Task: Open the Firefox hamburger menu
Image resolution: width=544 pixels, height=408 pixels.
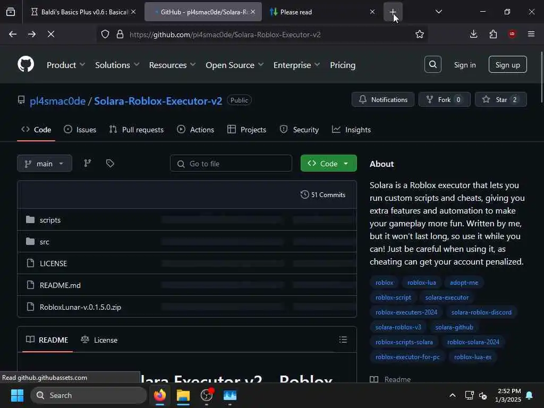Action: [x=531, y=34]
